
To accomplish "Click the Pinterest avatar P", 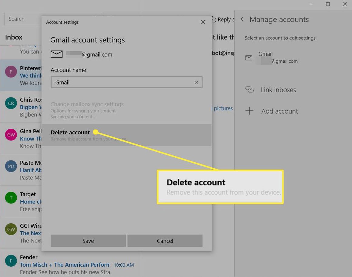I will tap(11, 72).
